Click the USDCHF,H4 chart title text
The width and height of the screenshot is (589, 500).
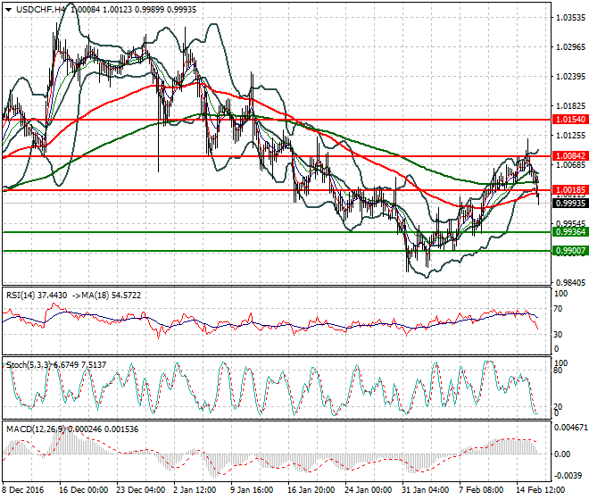tap(40, 10)
